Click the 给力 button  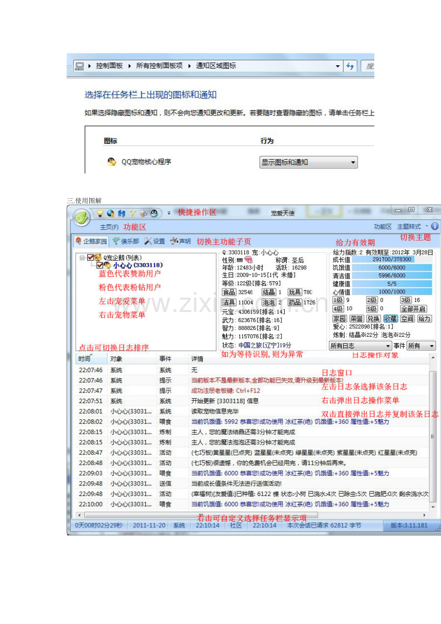tap(424, 319)
